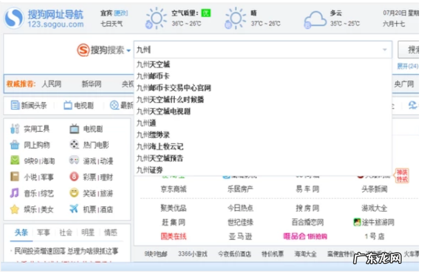Open the search engine selector dropdown arrow
The height and width of the screenshot is (273, 421).
tap(129, 51)
